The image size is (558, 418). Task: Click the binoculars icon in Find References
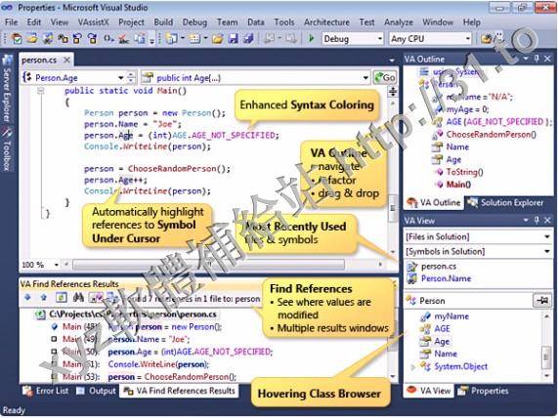78,298
